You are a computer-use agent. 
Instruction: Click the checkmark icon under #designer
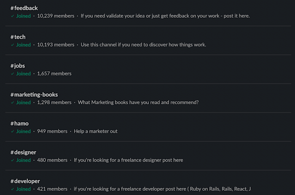[x=13, y=160]
